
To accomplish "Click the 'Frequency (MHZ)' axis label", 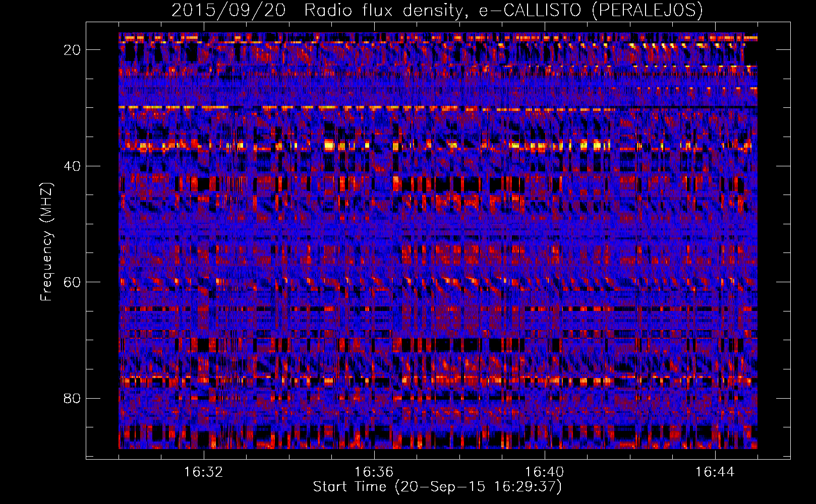I will tap(46, 242).
